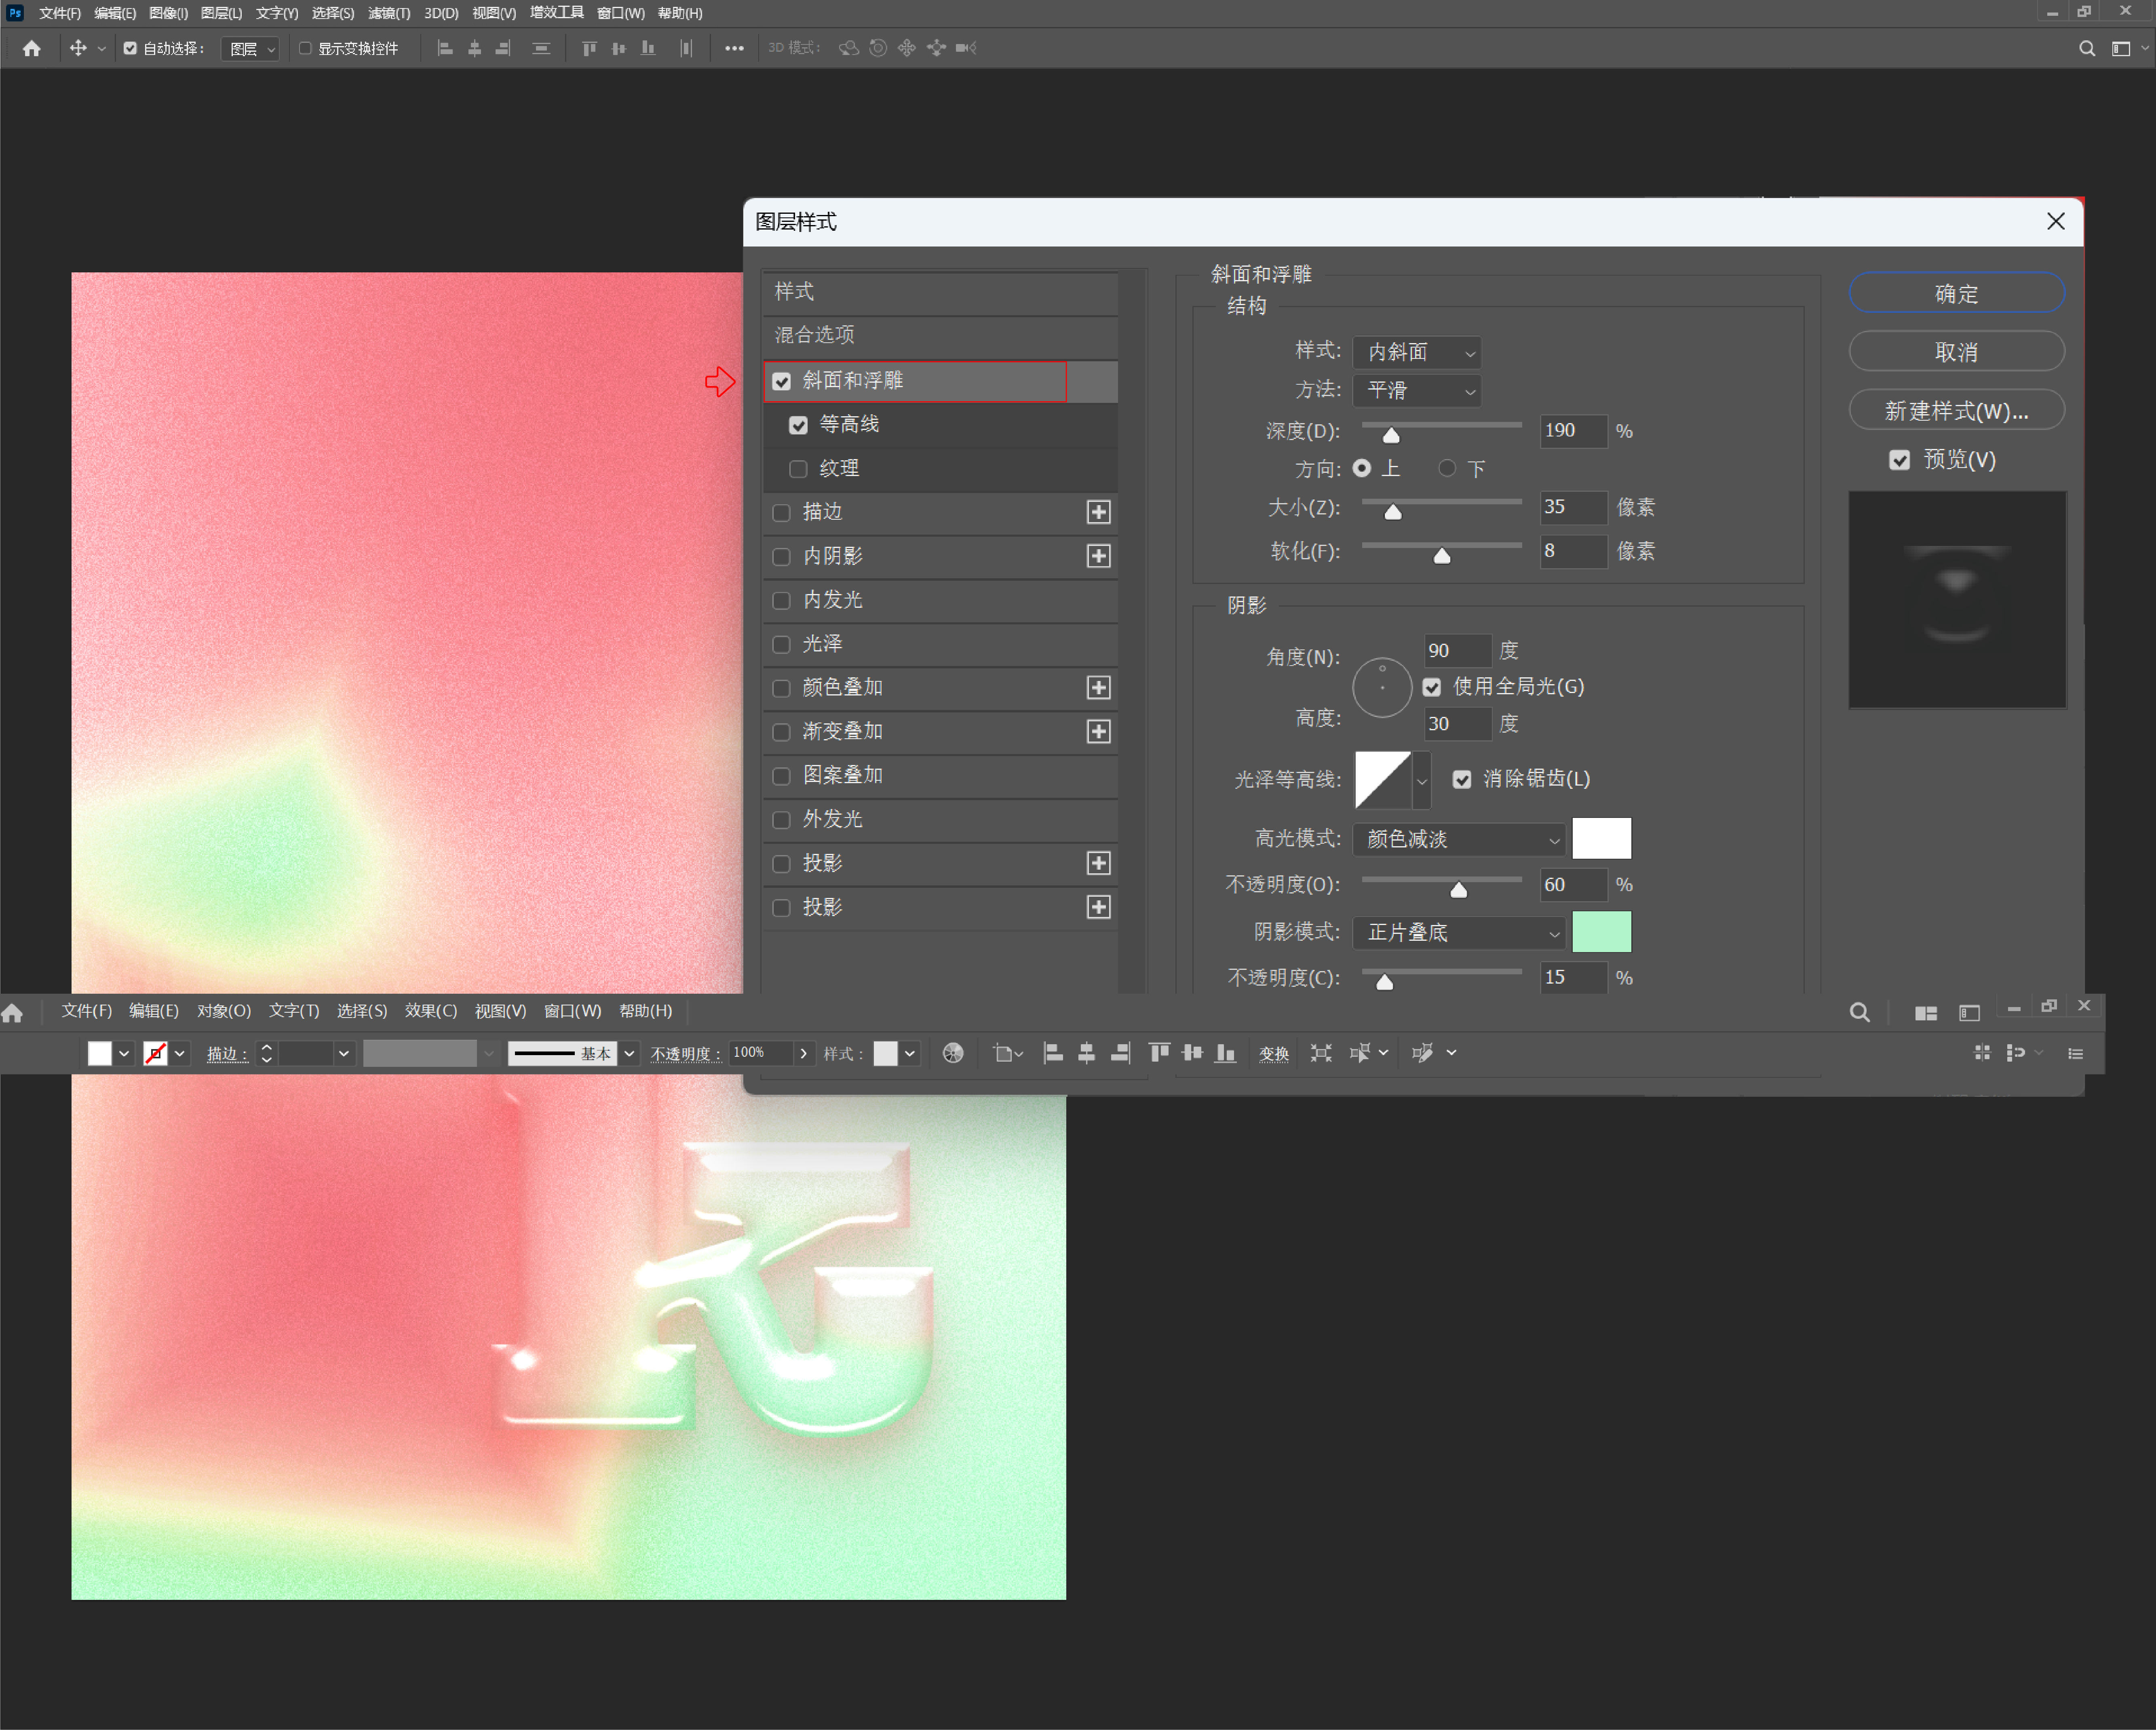This screenshot has height=1730, width=2156.
Task: Expand the 光泽等高线 contour picker arrow
Action: 1422,780
